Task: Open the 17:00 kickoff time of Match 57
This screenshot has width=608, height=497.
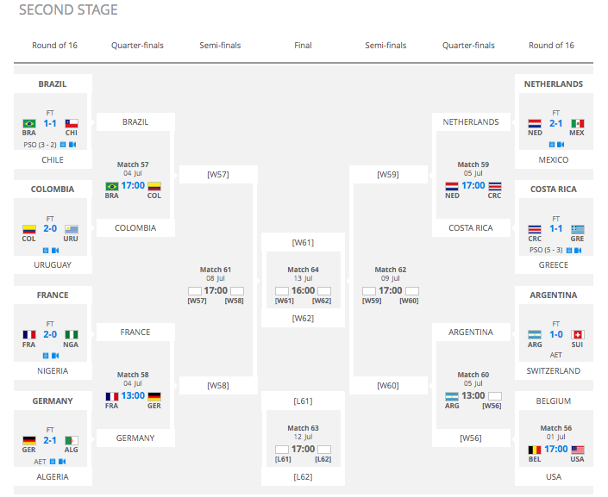Action: coord(133,185)
